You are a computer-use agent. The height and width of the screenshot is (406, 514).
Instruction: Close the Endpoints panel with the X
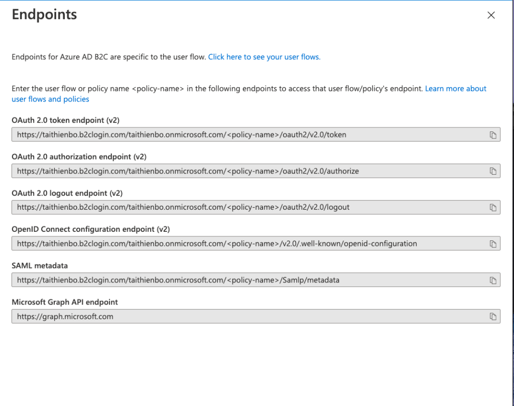(x=491, y=15)
